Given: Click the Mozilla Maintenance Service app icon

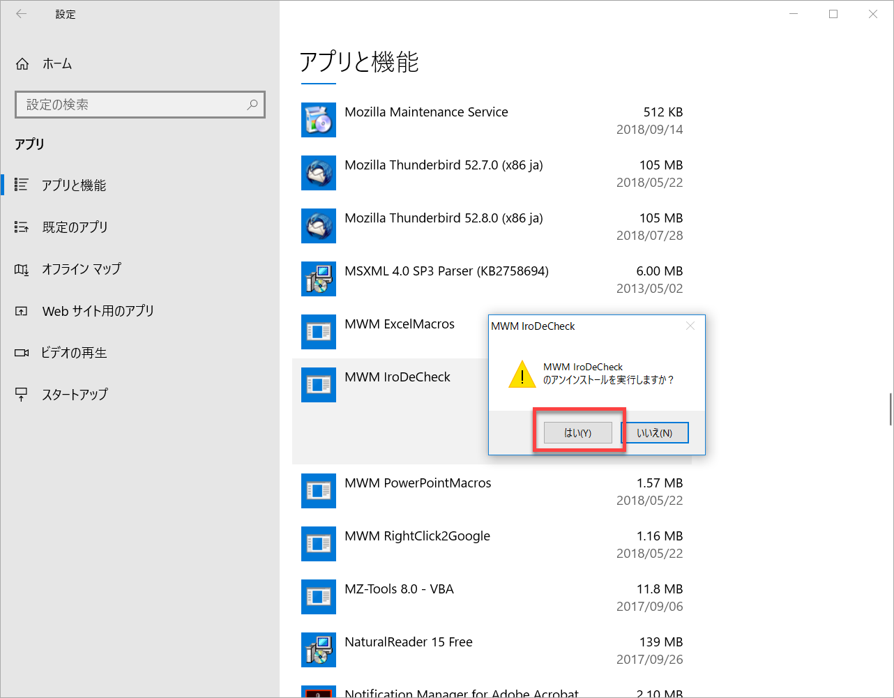Looking at the screenshot, I should [x=319, y=120].
